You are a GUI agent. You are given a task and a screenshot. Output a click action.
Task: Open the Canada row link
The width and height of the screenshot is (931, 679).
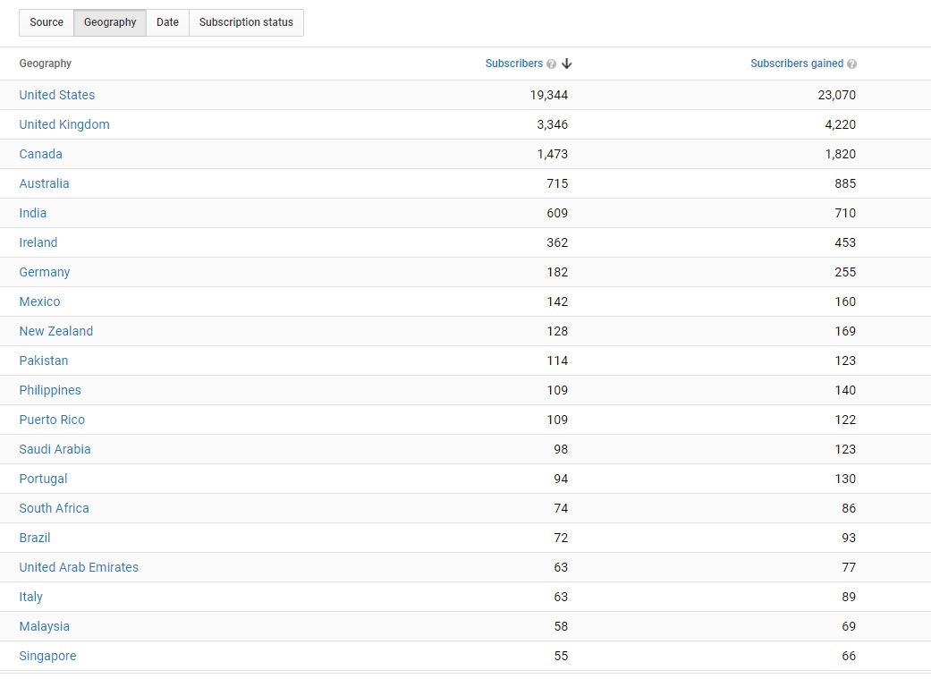tap(40, 154)
